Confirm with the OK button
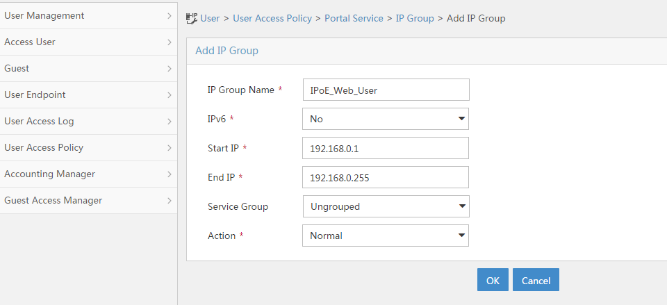Screen dimensions: 667x305 (493, 279)
